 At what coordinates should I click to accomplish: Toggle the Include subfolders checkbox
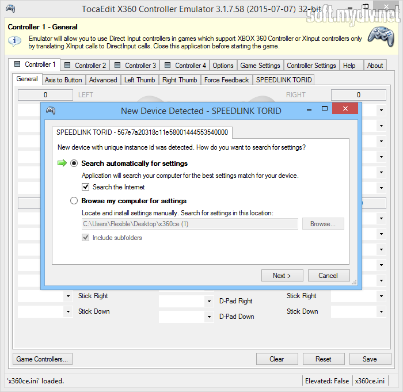[x=86, y=238]
